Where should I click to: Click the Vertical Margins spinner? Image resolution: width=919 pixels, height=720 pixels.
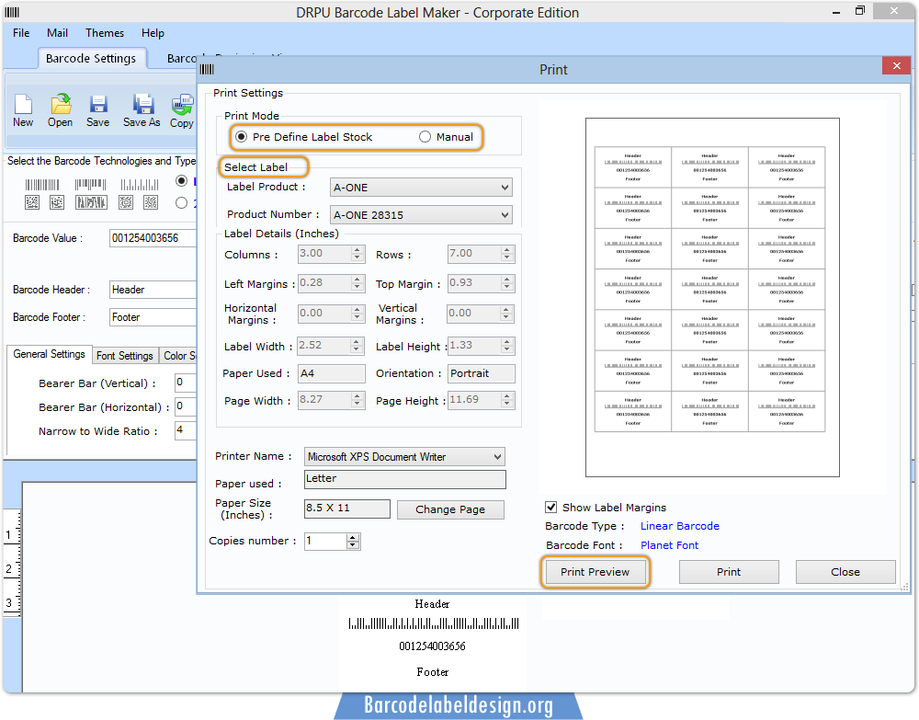tap(507, 313)
